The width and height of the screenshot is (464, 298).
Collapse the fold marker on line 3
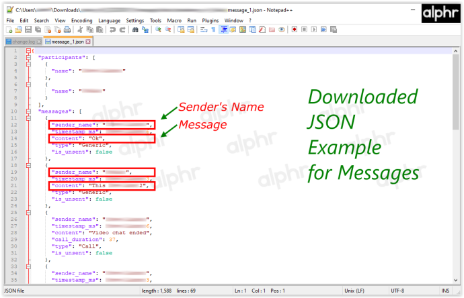[28, 64]
